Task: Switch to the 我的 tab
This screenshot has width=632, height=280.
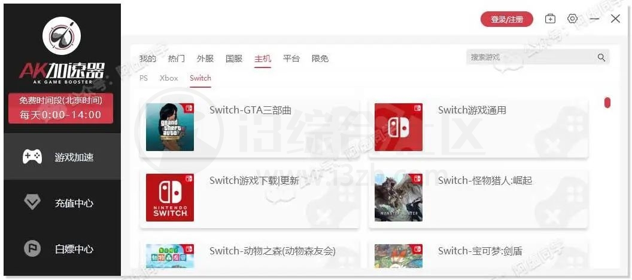Action: pyautogui.click(x=147, y=59)
